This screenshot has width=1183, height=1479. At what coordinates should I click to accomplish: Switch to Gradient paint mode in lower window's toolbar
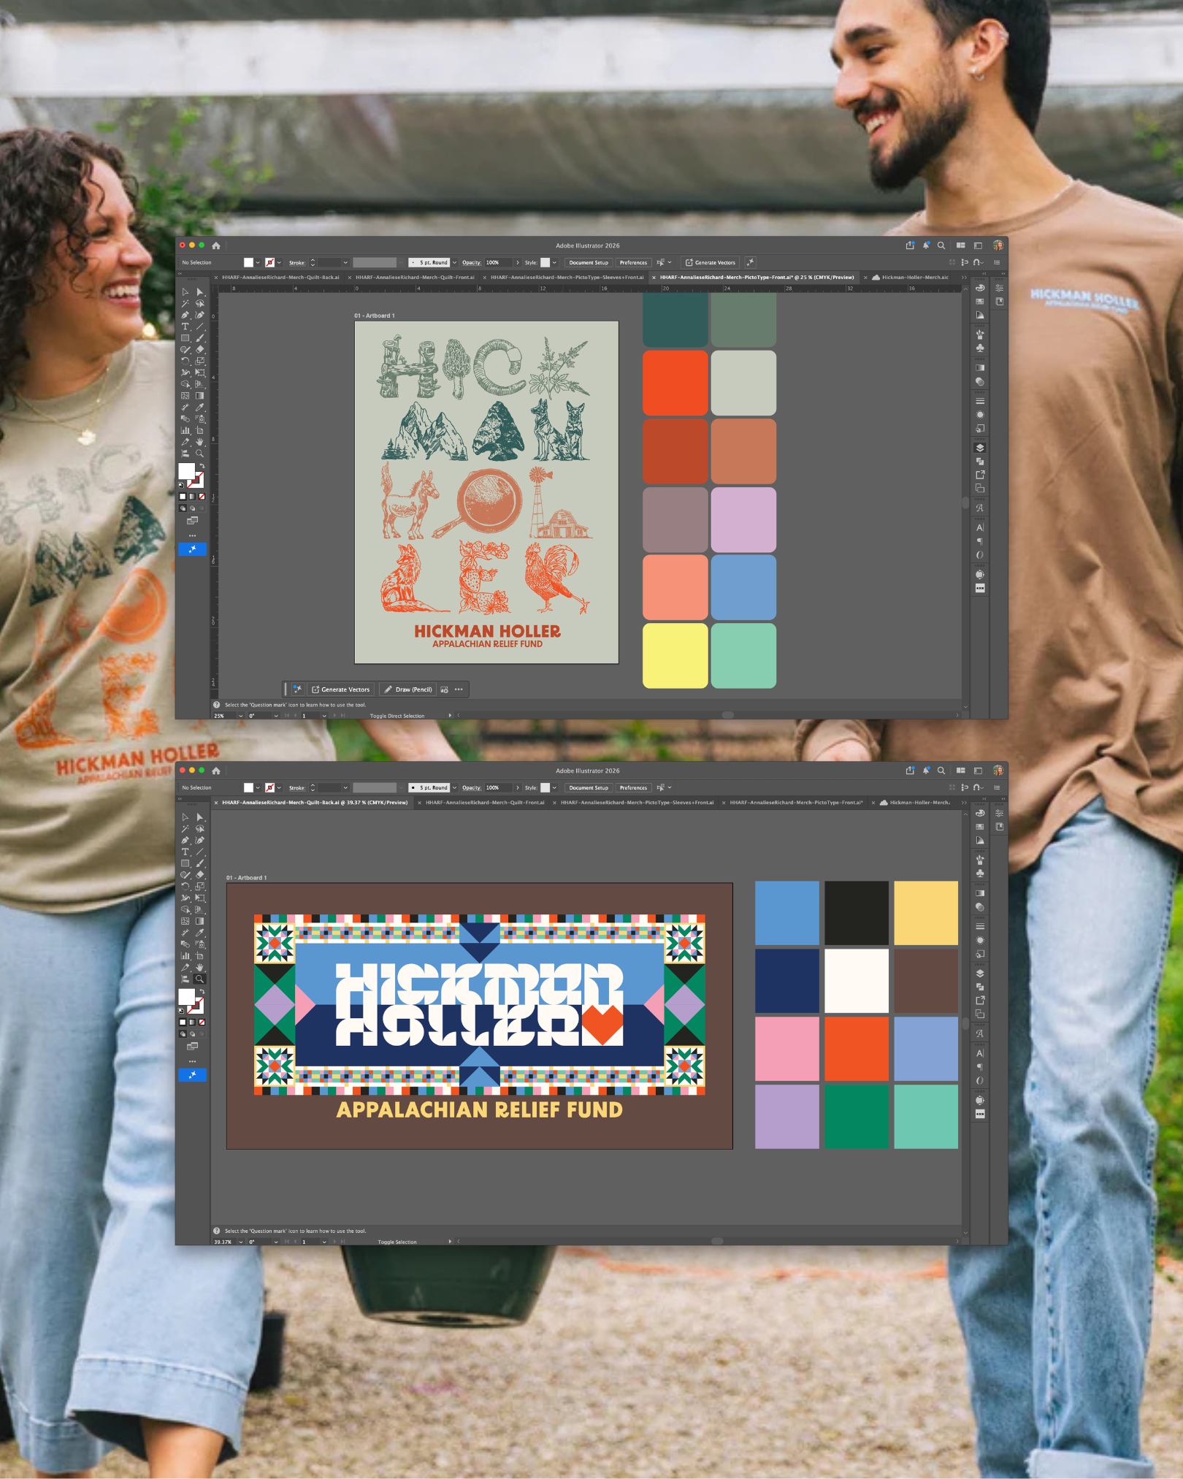click(x=192, y=1022)
